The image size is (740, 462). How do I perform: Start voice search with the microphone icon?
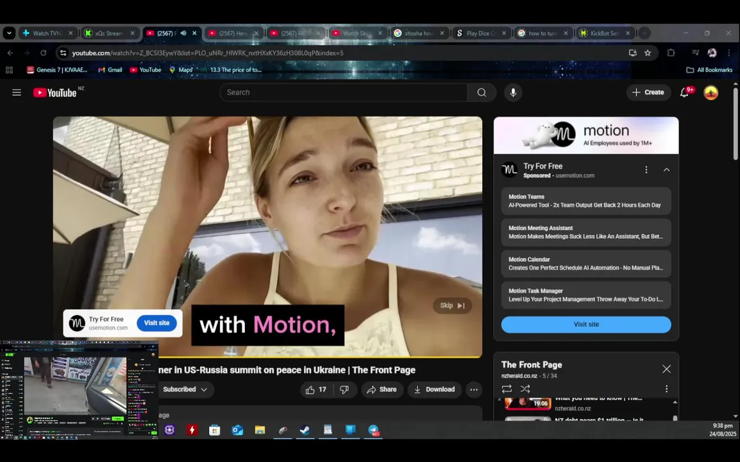[513, 92]
